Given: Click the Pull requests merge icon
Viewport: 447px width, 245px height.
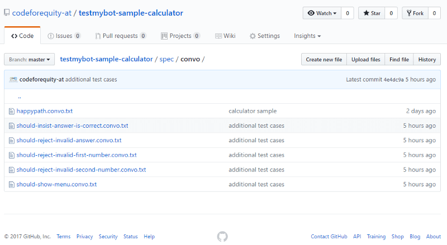Looking at the screenshot, I should click(98, 36).
